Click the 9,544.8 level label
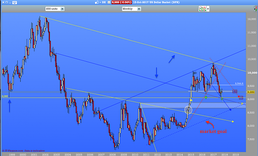The height and width of the screenshot is (156, 258). (x=239, y=84)
